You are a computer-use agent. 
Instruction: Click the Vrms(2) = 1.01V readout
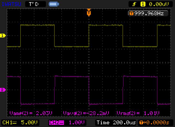pos(138,113)
